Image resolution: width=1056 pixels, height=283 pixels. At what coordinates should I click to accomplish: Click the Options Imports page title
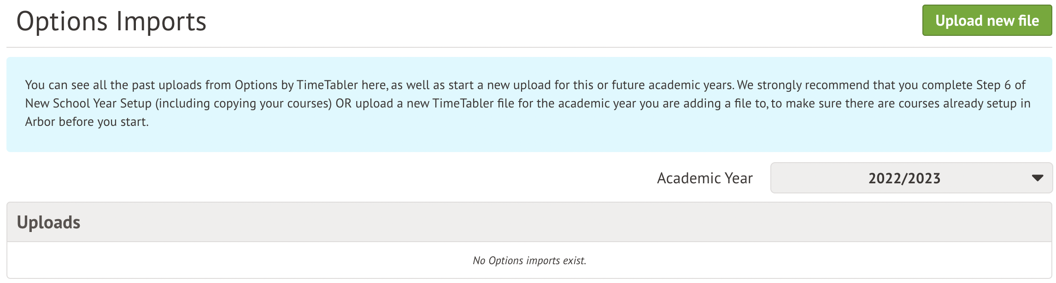coord(111,22)
